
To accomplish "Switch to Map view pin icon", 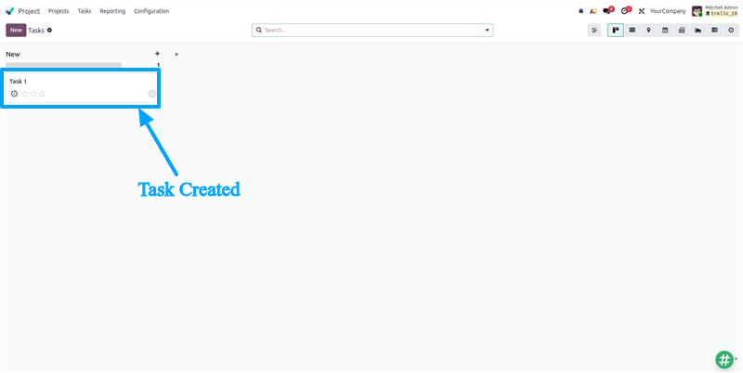I will (x=648, y=31).
